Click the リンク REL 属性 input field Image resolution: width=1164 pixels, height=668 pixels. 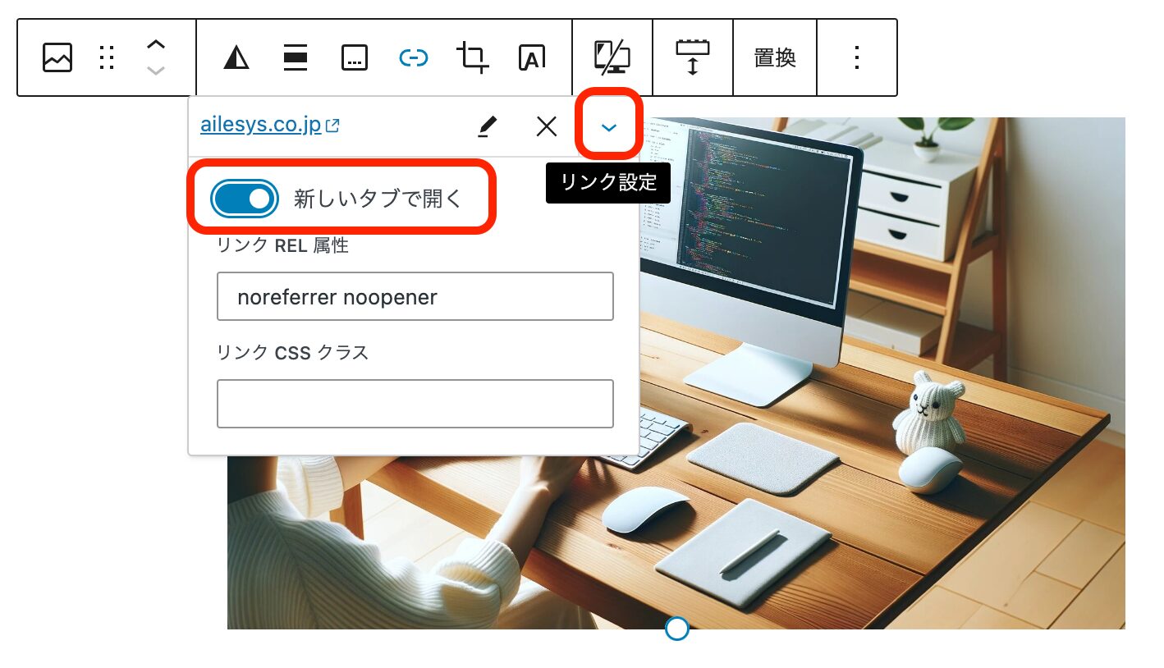point(415,296)
